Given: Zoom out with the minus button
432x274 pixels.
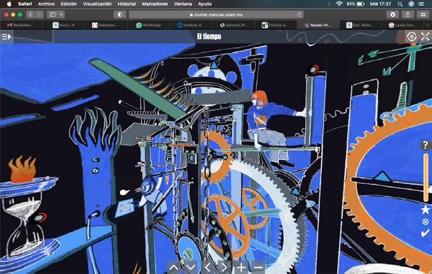Looking at the screenshot, I should coord(258,267).
